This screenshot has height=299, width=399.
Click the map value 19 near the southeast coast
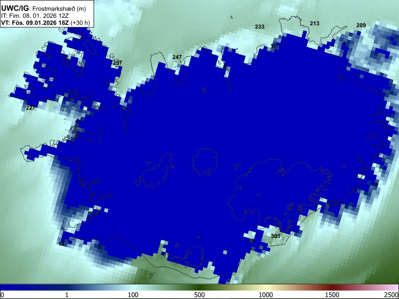251,241
